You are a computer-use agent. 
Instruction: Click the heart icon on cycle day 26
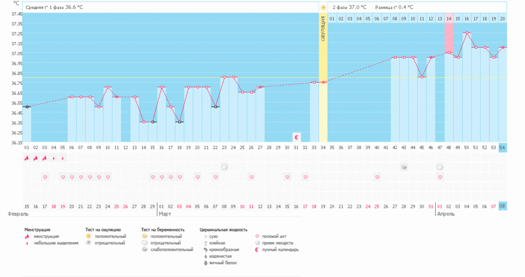point(251,177)
